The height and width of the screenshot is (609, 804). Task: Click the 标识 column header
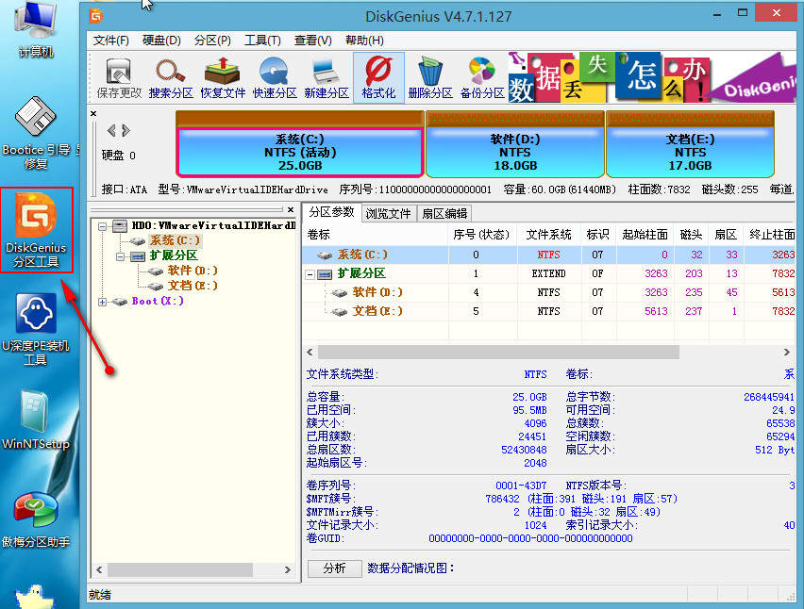coord(598,235)
